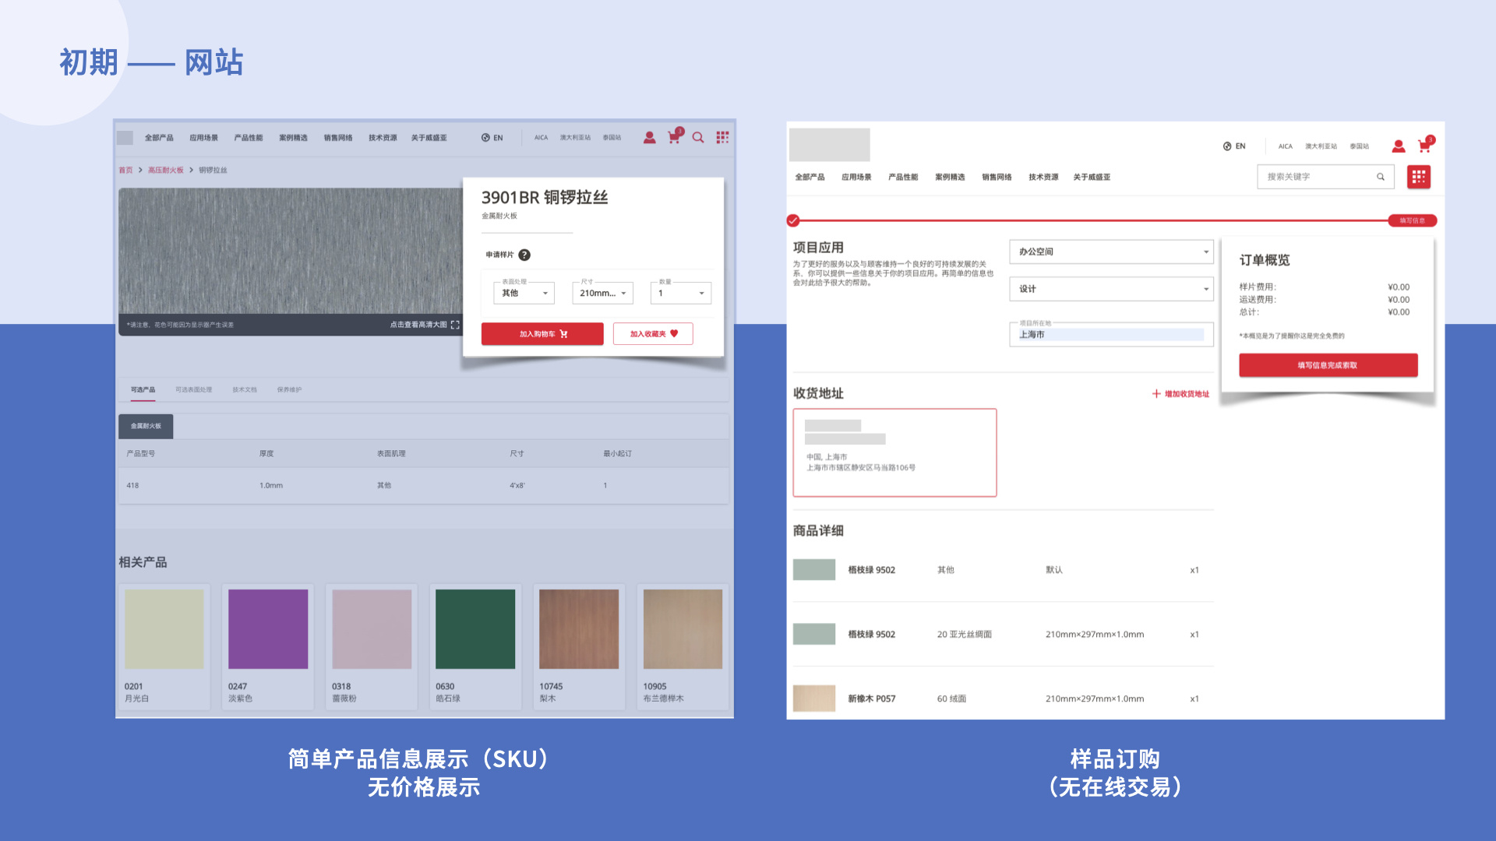Open the shopping cart icon with badge 3
This screenshot has width=1496, height=841.
coord(673,137)
